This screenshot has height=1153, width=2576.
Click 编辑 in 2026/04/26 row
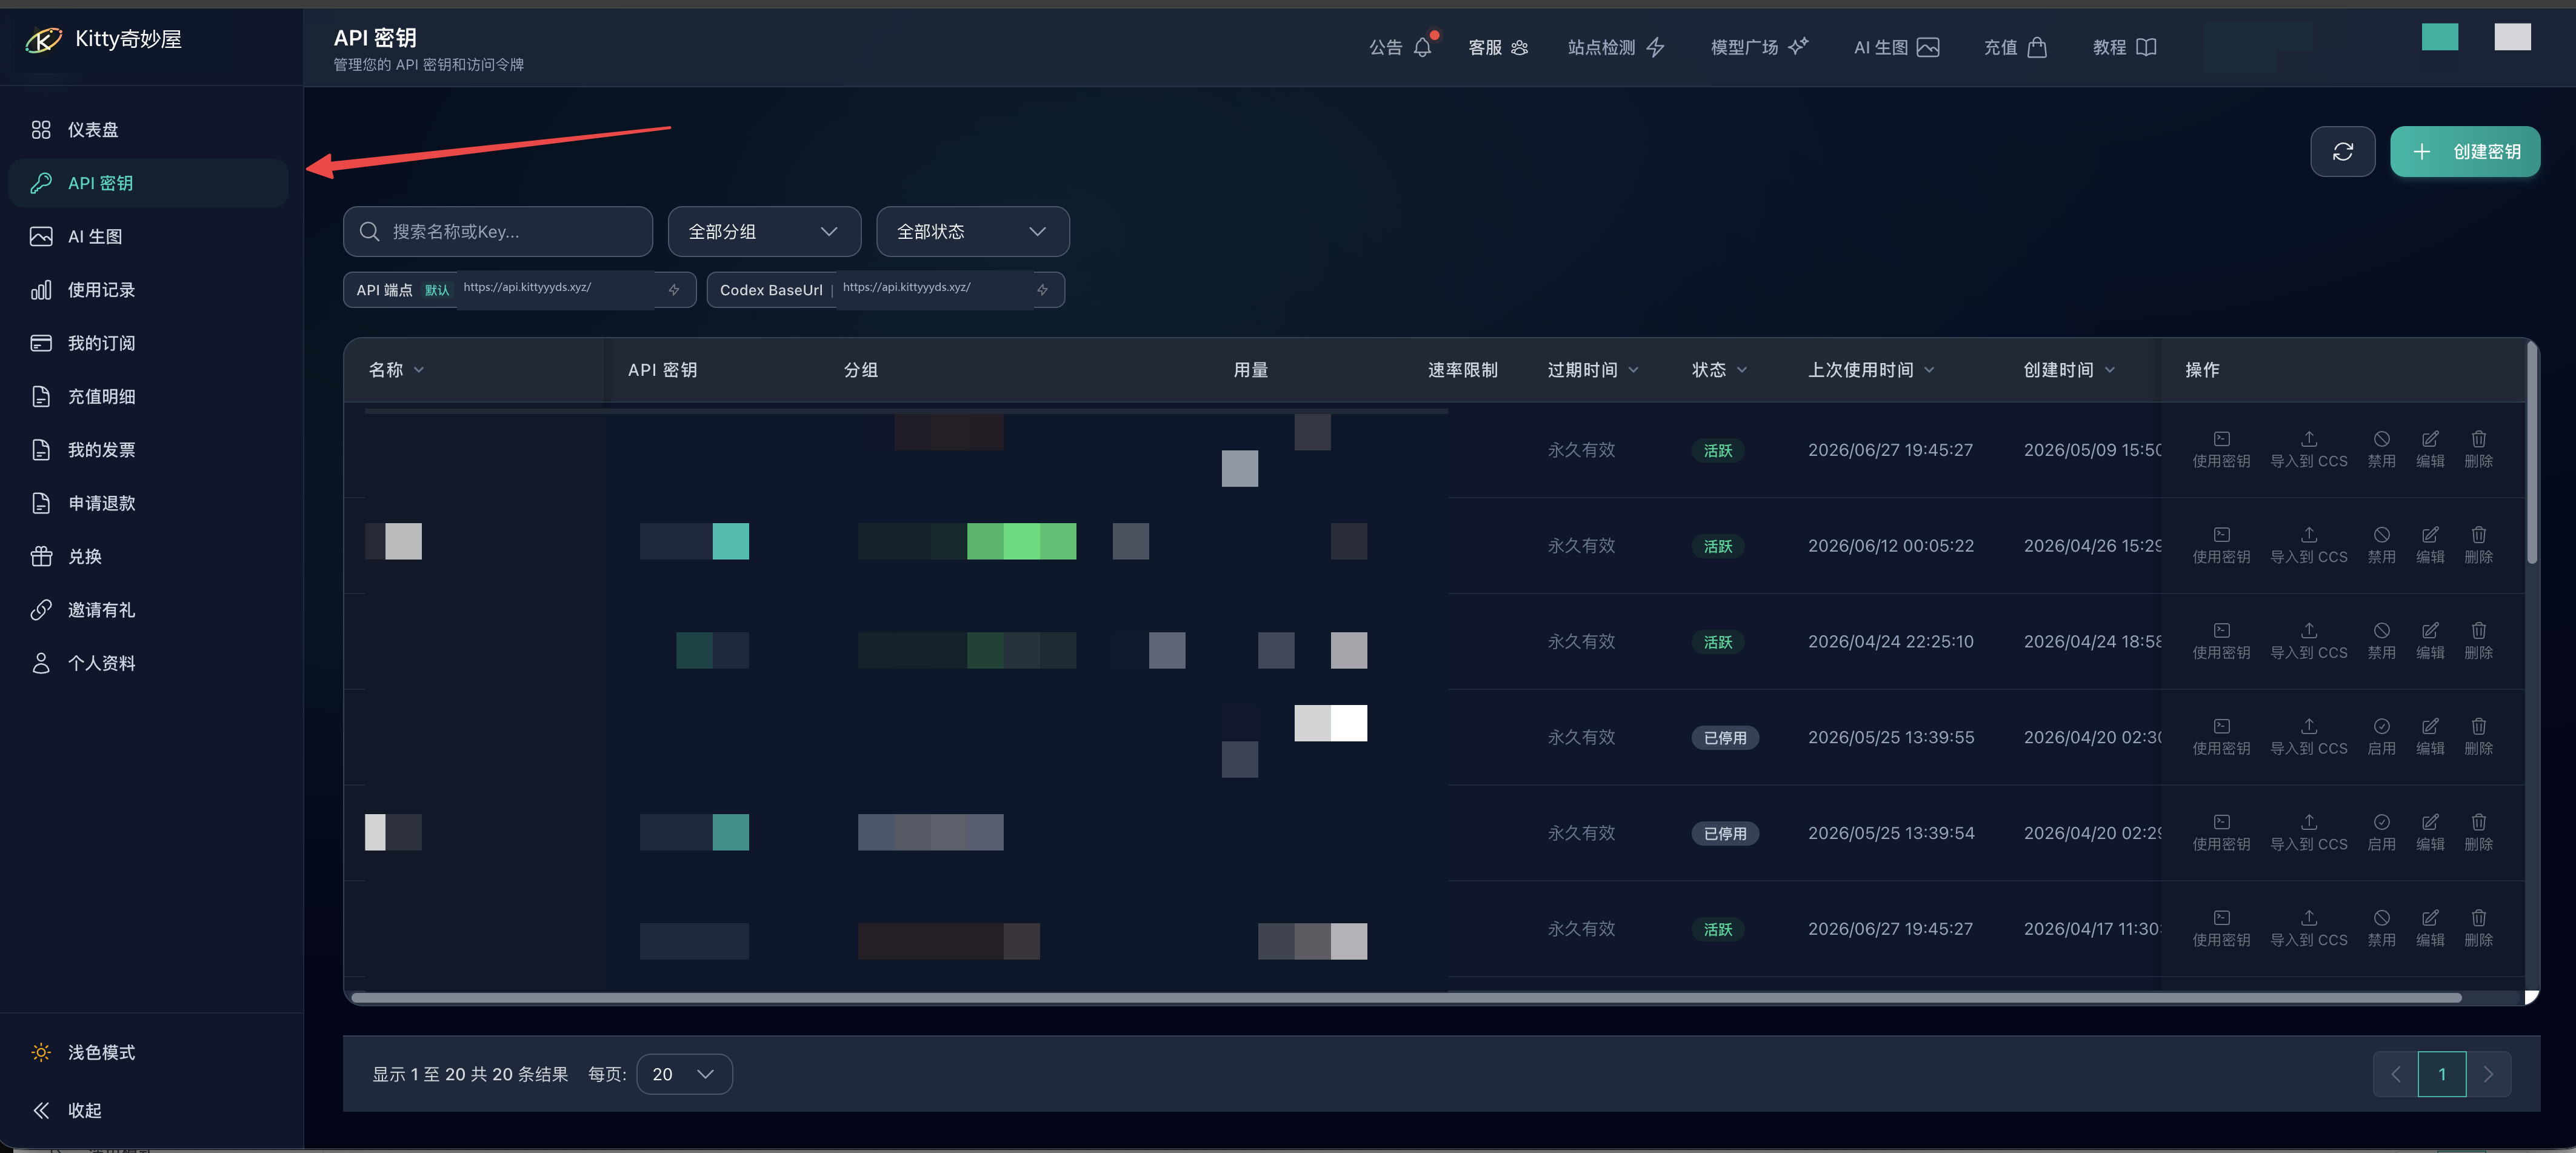point(2430,546)
